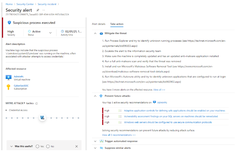Click the Activity time clock icon
The width and height of the screenshot is (242, 154).
[x=62, y=31]
